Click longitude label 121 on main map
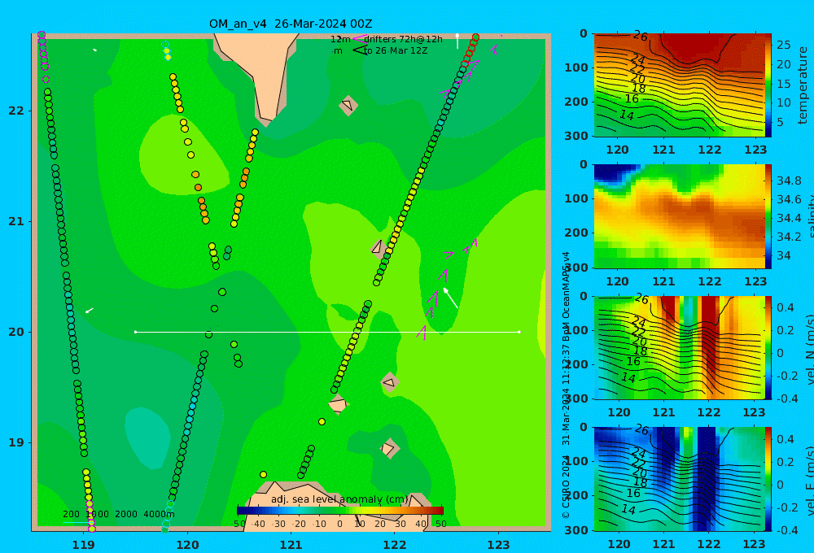 tap(291, 544)
